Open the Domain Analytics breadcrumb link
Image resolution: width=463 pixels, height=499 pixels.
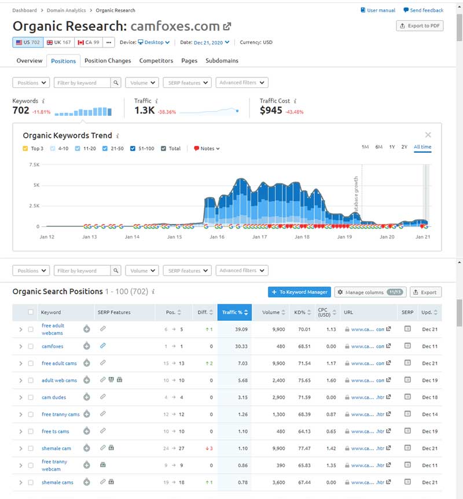click(x=66, y=10)
